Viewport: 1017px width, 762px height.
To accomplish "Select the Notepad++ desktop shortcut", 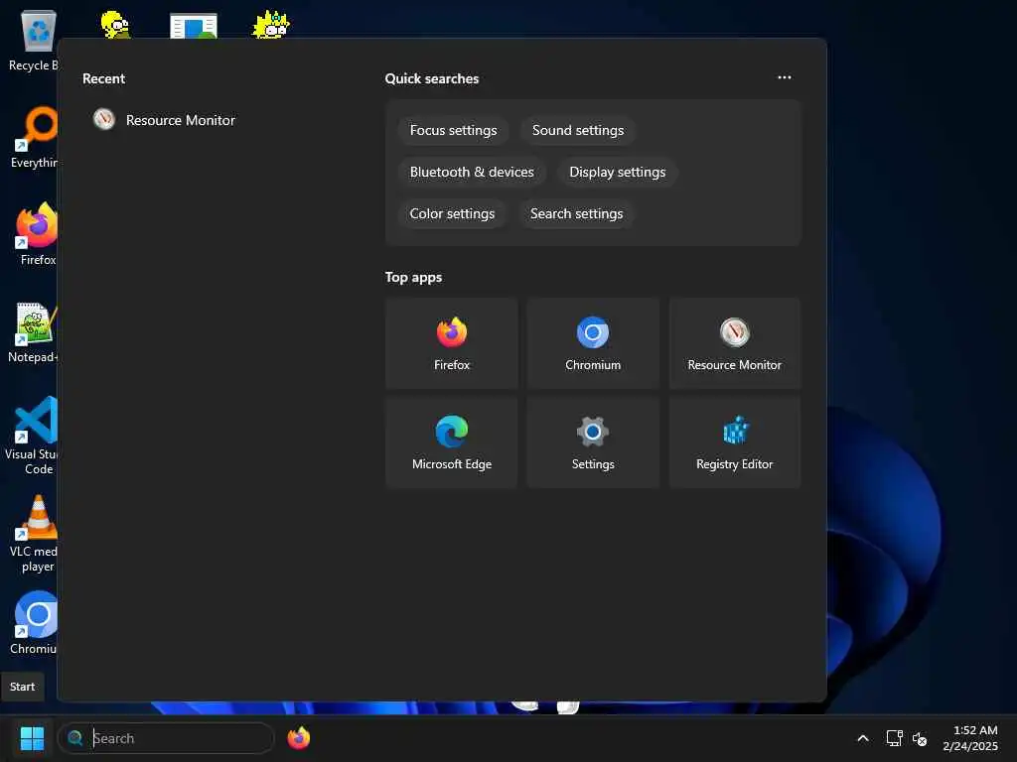I will coord(31,331).
